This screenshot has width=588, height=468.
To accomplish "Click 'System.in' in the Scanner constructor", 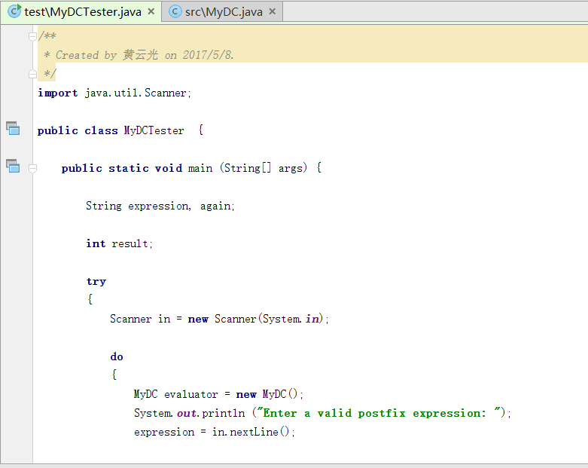I will point(291,319).
